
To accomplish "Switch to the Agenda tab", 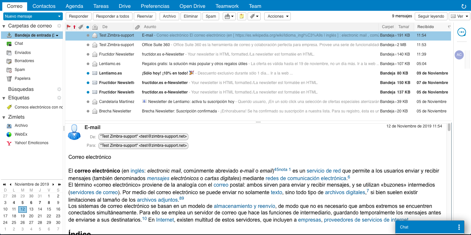I will (x=75, y=6).
